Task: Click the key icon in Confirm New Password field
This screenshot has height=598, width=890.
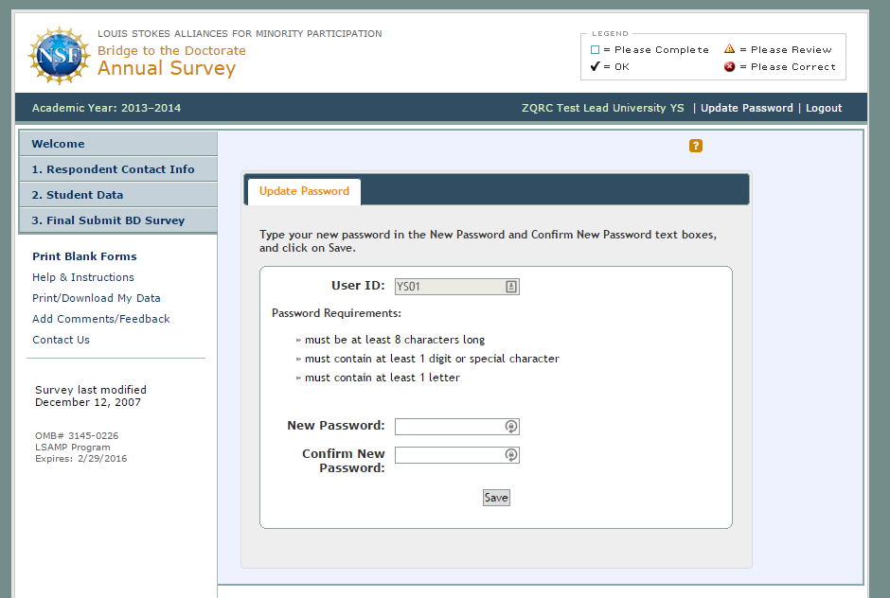Action: coord(511,455)
